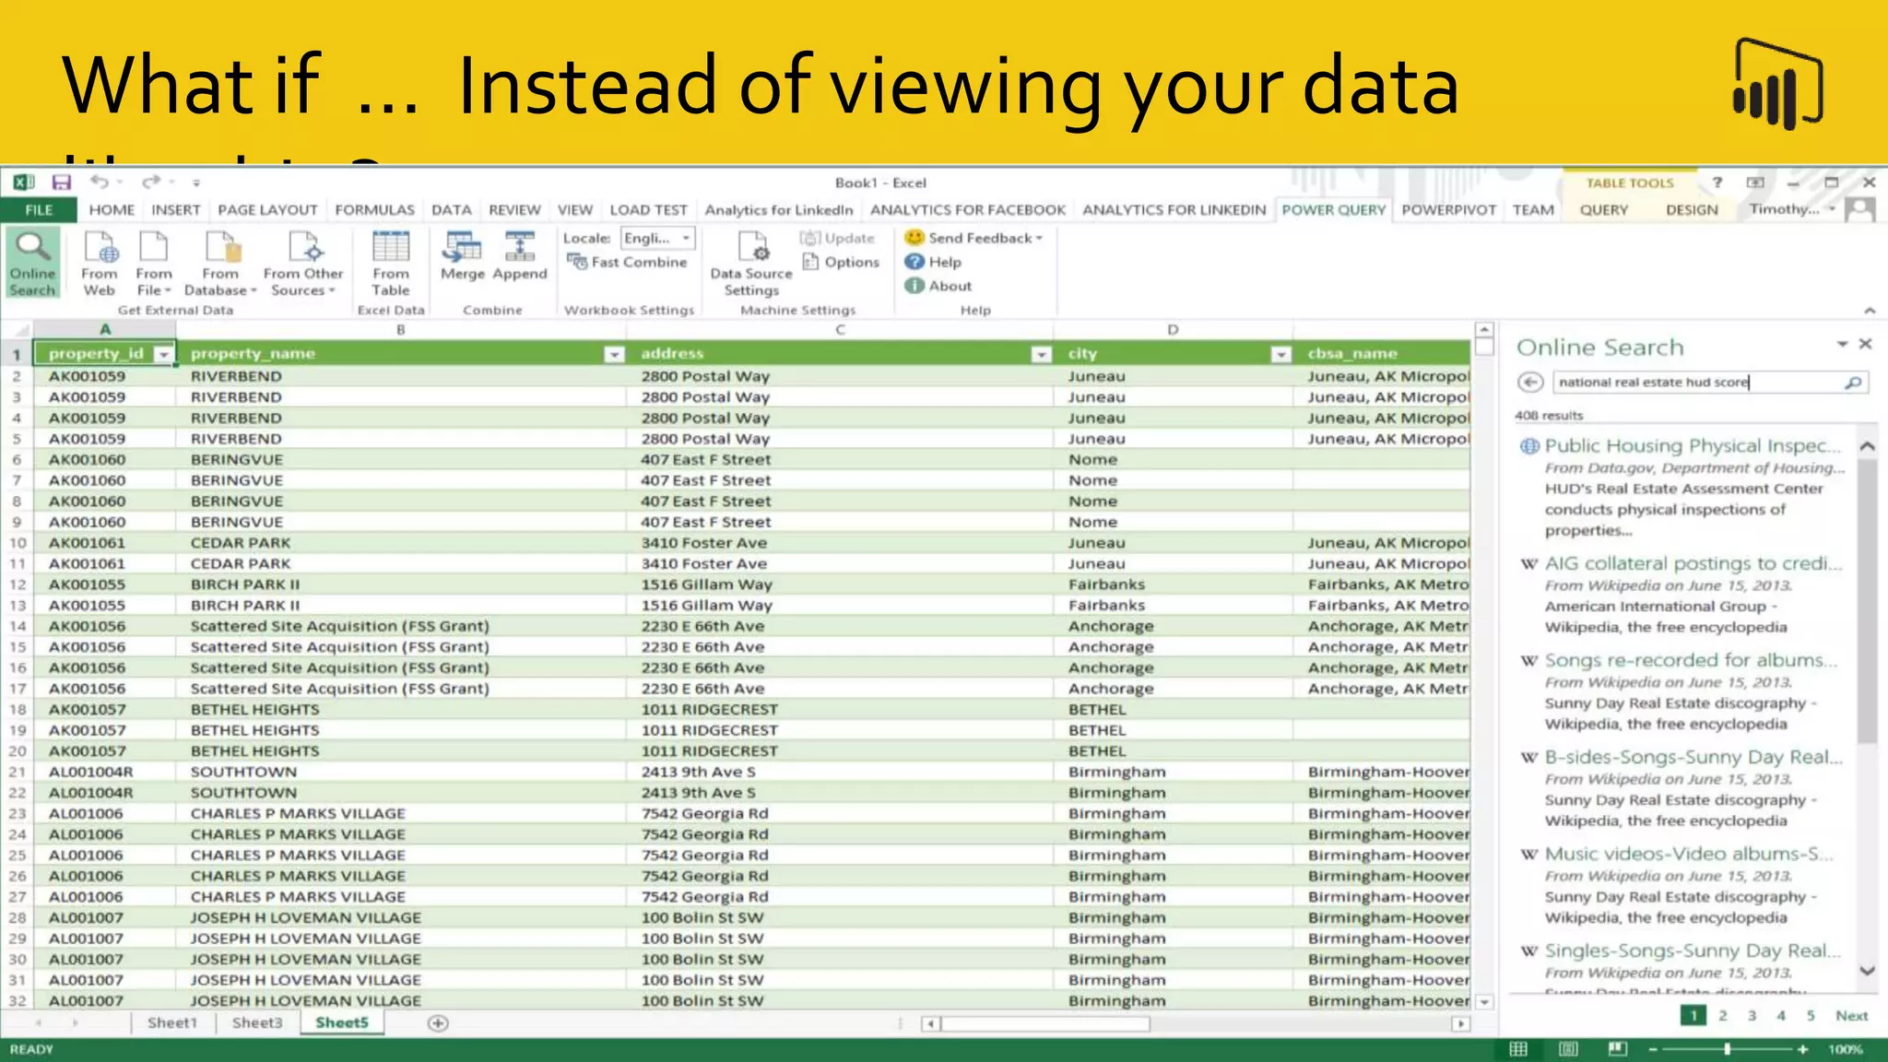
Task: Switch to Sheet3 tab
Action: coord(257,1023)
